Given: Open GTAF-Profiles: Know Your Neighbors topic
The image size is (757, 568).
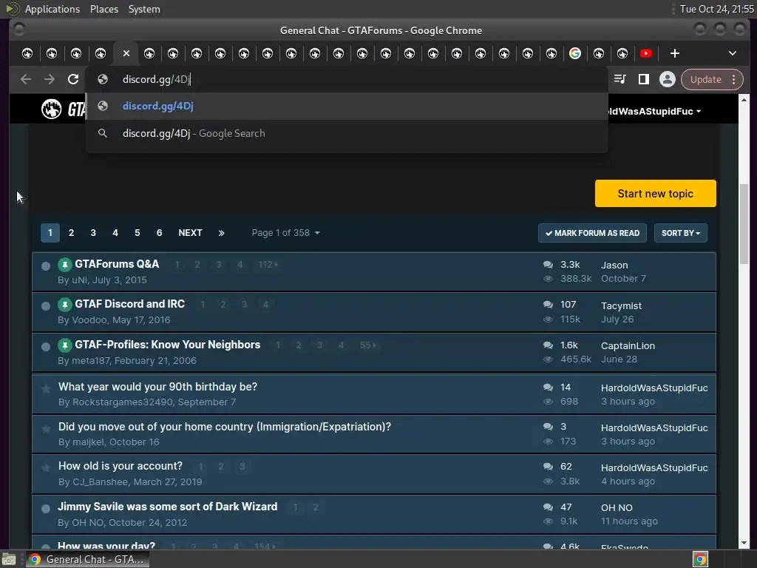Looking at the screenshot, I should pyautogui.click(x=168, y=345).
